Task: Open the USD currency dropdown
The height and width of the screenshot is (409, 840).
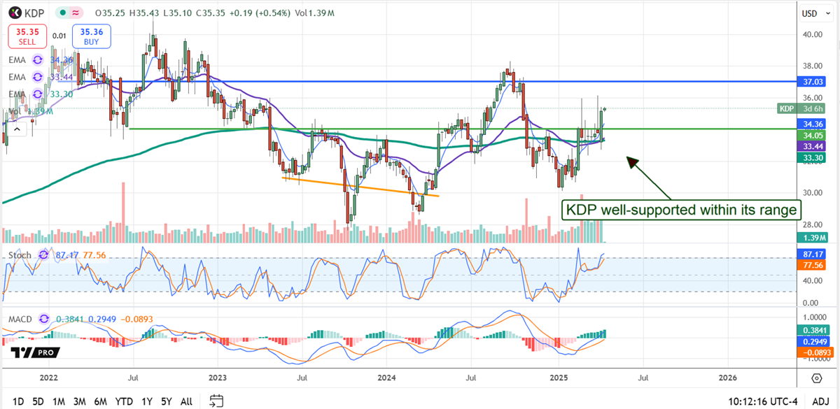Action: point(817,13)
